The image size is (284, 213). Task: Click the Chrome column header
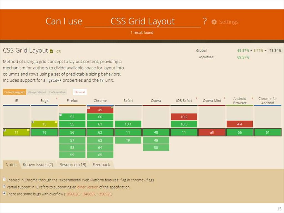(100, 101)
